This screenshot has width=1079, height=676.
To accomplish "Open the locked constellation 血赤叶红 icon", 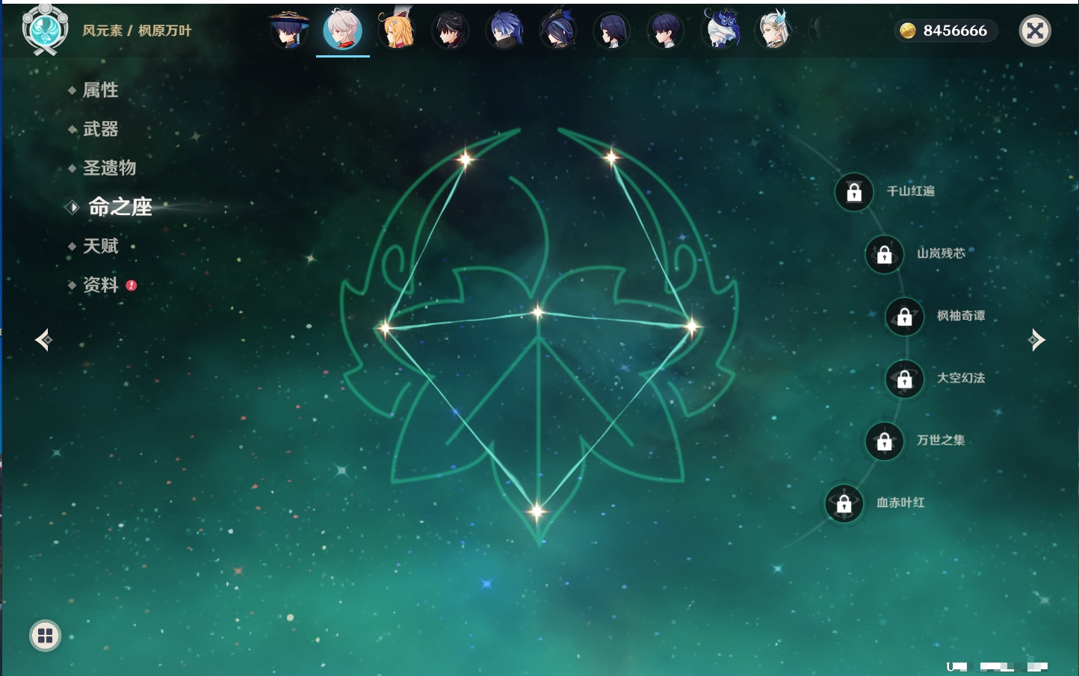I will coord(844,503).
